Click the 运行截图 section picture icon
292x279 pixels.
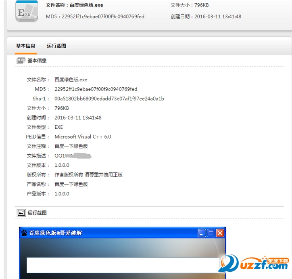[x=21, y=213]
